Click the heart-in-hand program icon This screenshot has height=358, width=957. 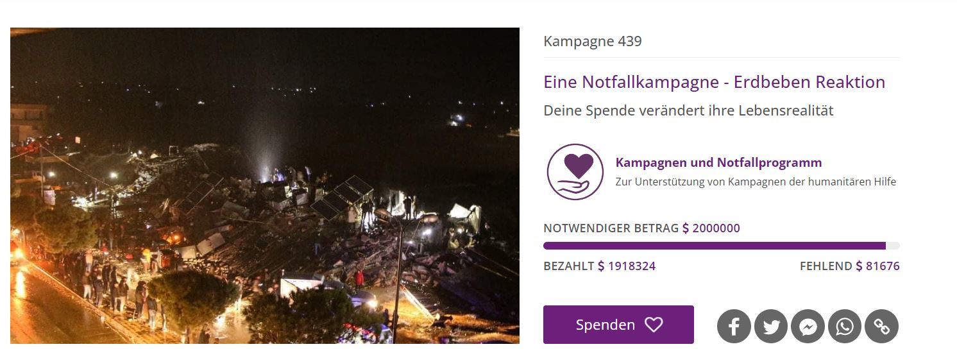coord(575,171)
